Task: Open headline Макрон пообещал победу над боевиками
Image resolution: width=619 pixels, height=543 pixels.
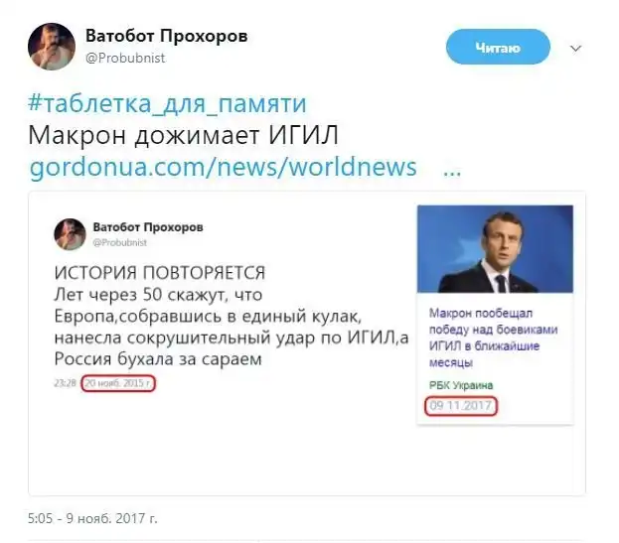Action: [x=493, y=338]
